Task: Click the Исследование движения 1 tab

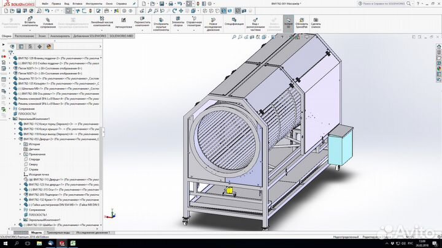Action: 93,233
